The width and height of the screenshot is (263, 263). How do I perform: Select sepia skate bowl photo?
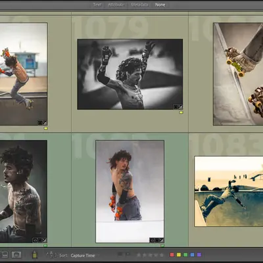[x=229, y=191]
